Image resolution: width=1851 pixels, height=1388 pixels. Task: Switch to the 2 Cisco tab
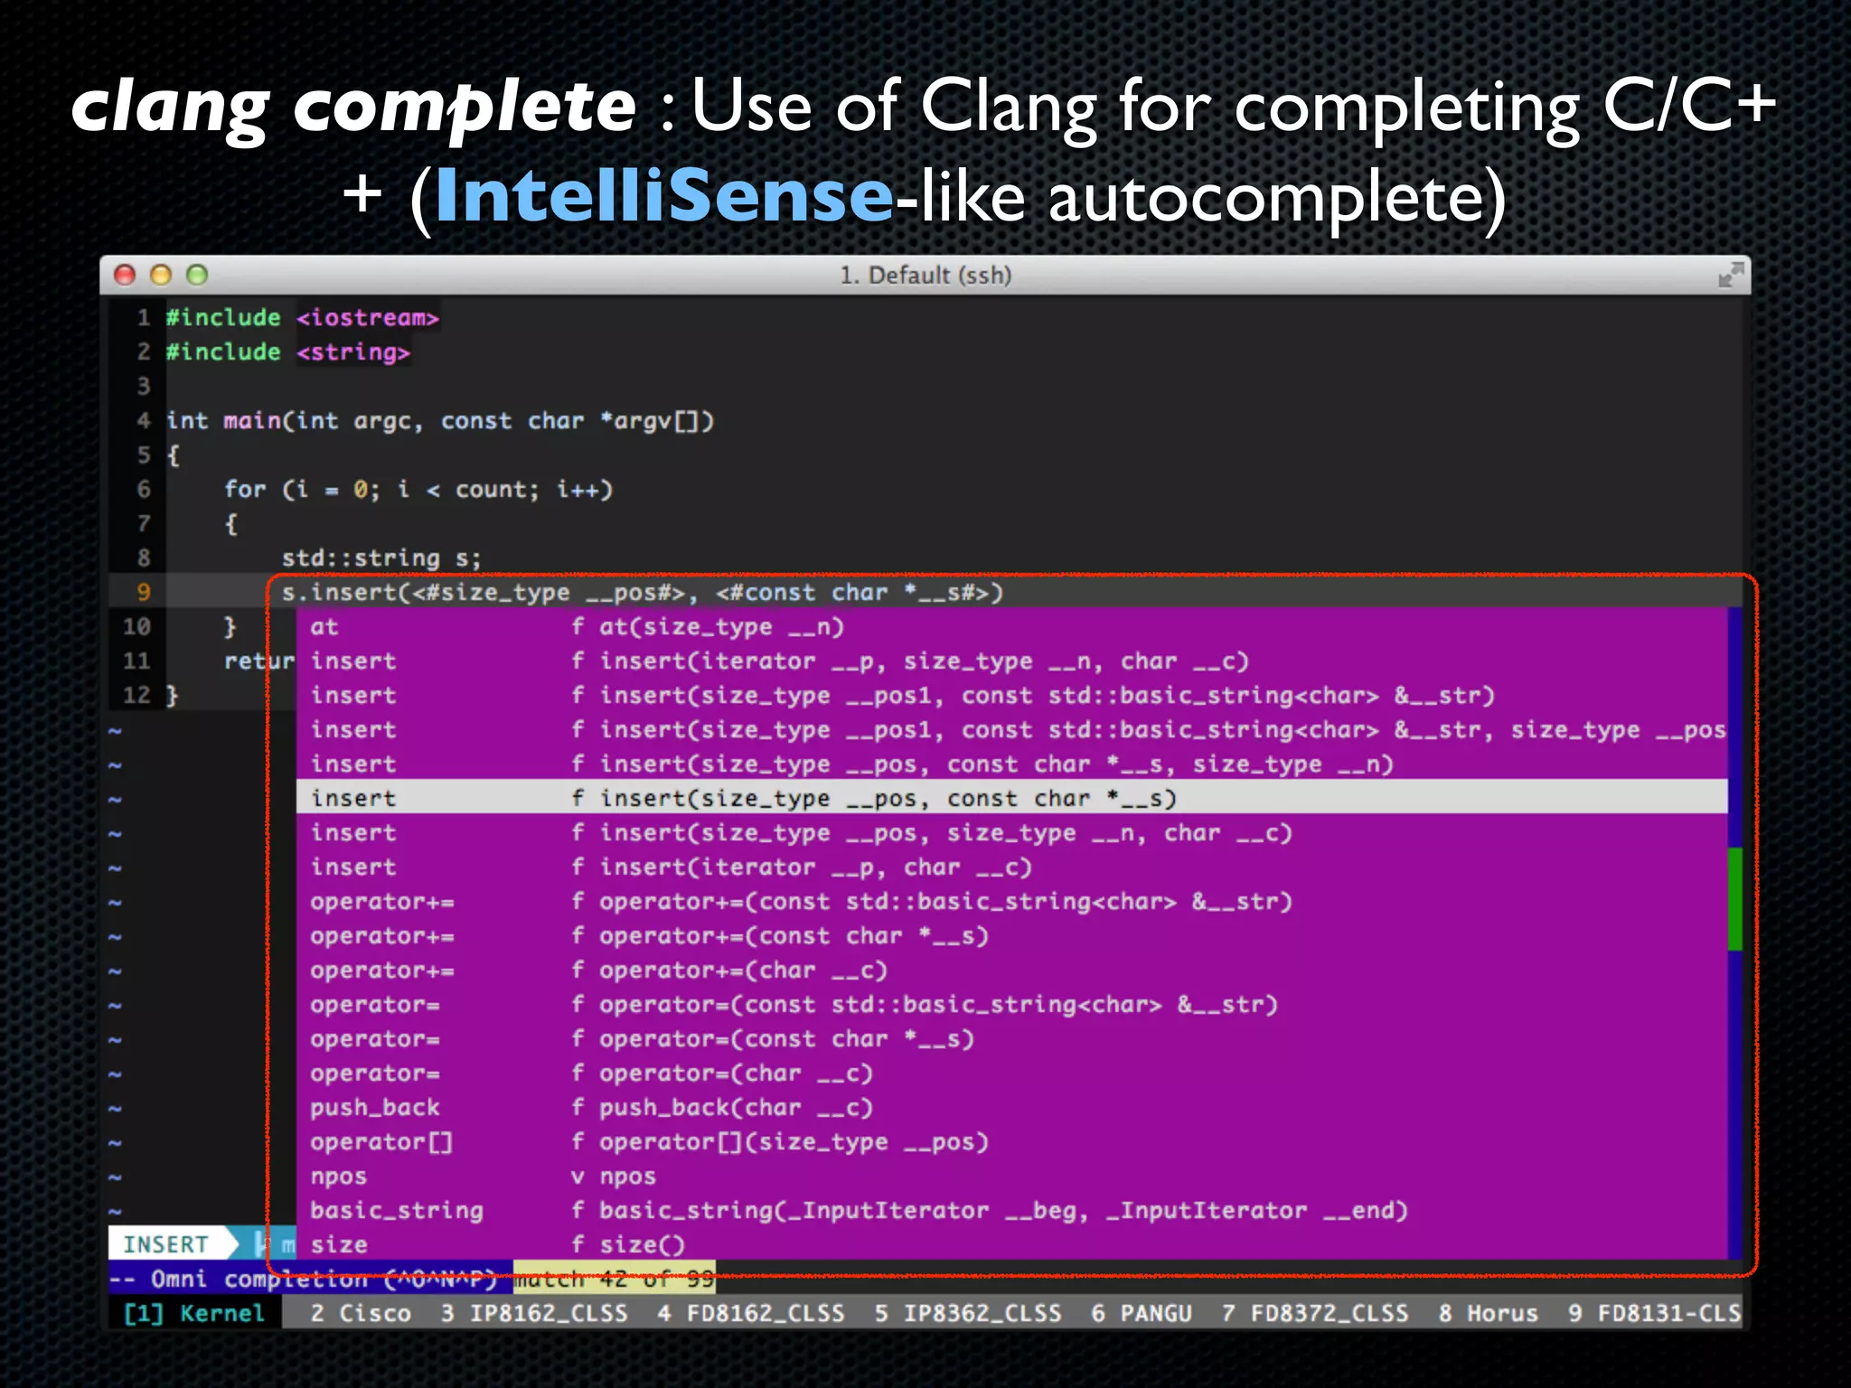[x=360, y=1313]
